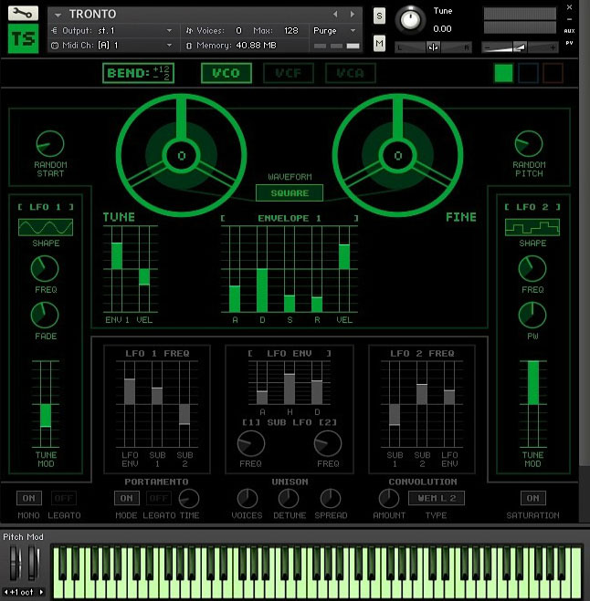Switch to the VCA tab
The width and height of the screenshot is (590, 601).
click(x=350, y=74)
